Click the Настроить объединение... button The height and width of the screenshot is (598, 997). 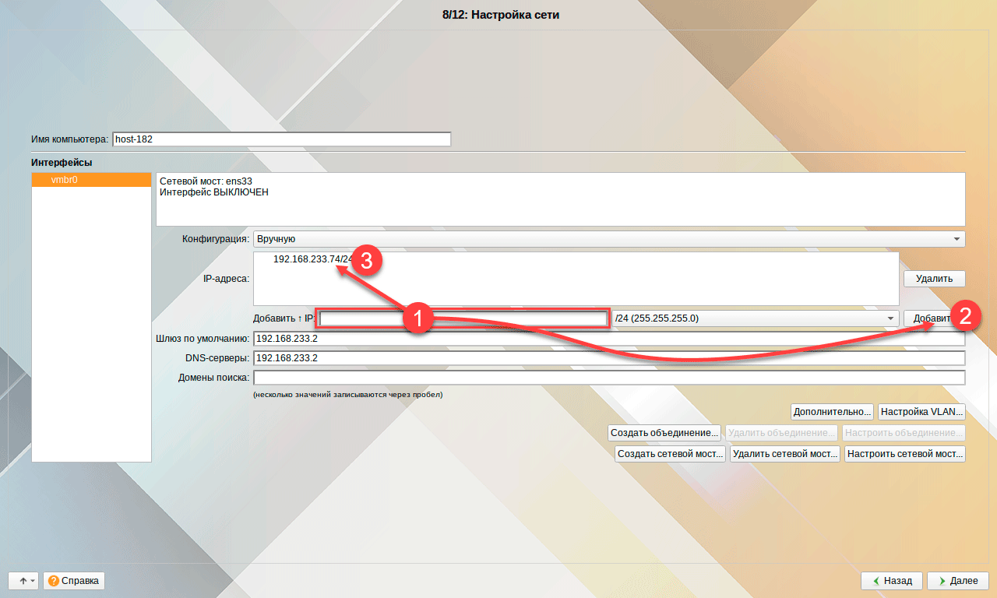click(904, 433)
